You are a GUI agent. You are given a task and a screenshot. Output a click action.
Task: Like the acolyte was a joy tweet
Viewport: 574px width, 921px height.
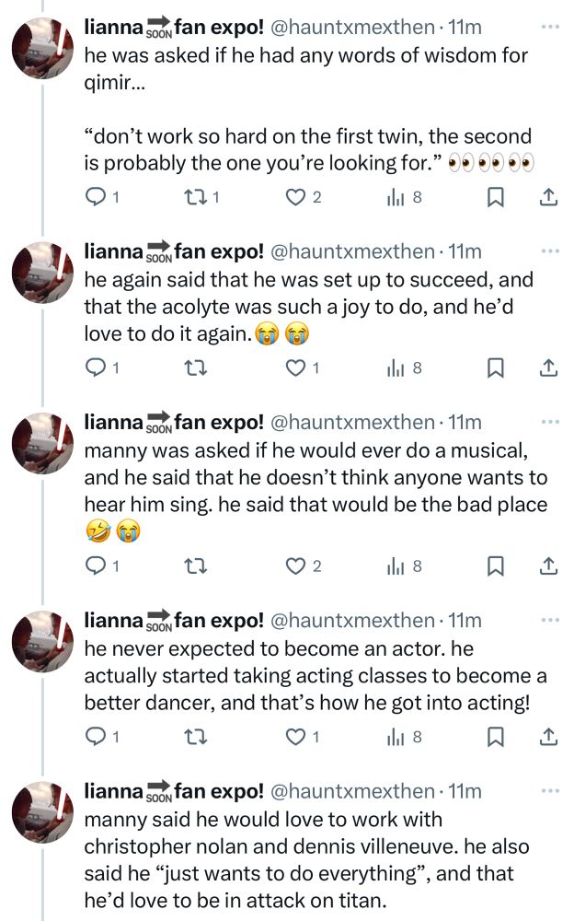click(x=296, y=367)
